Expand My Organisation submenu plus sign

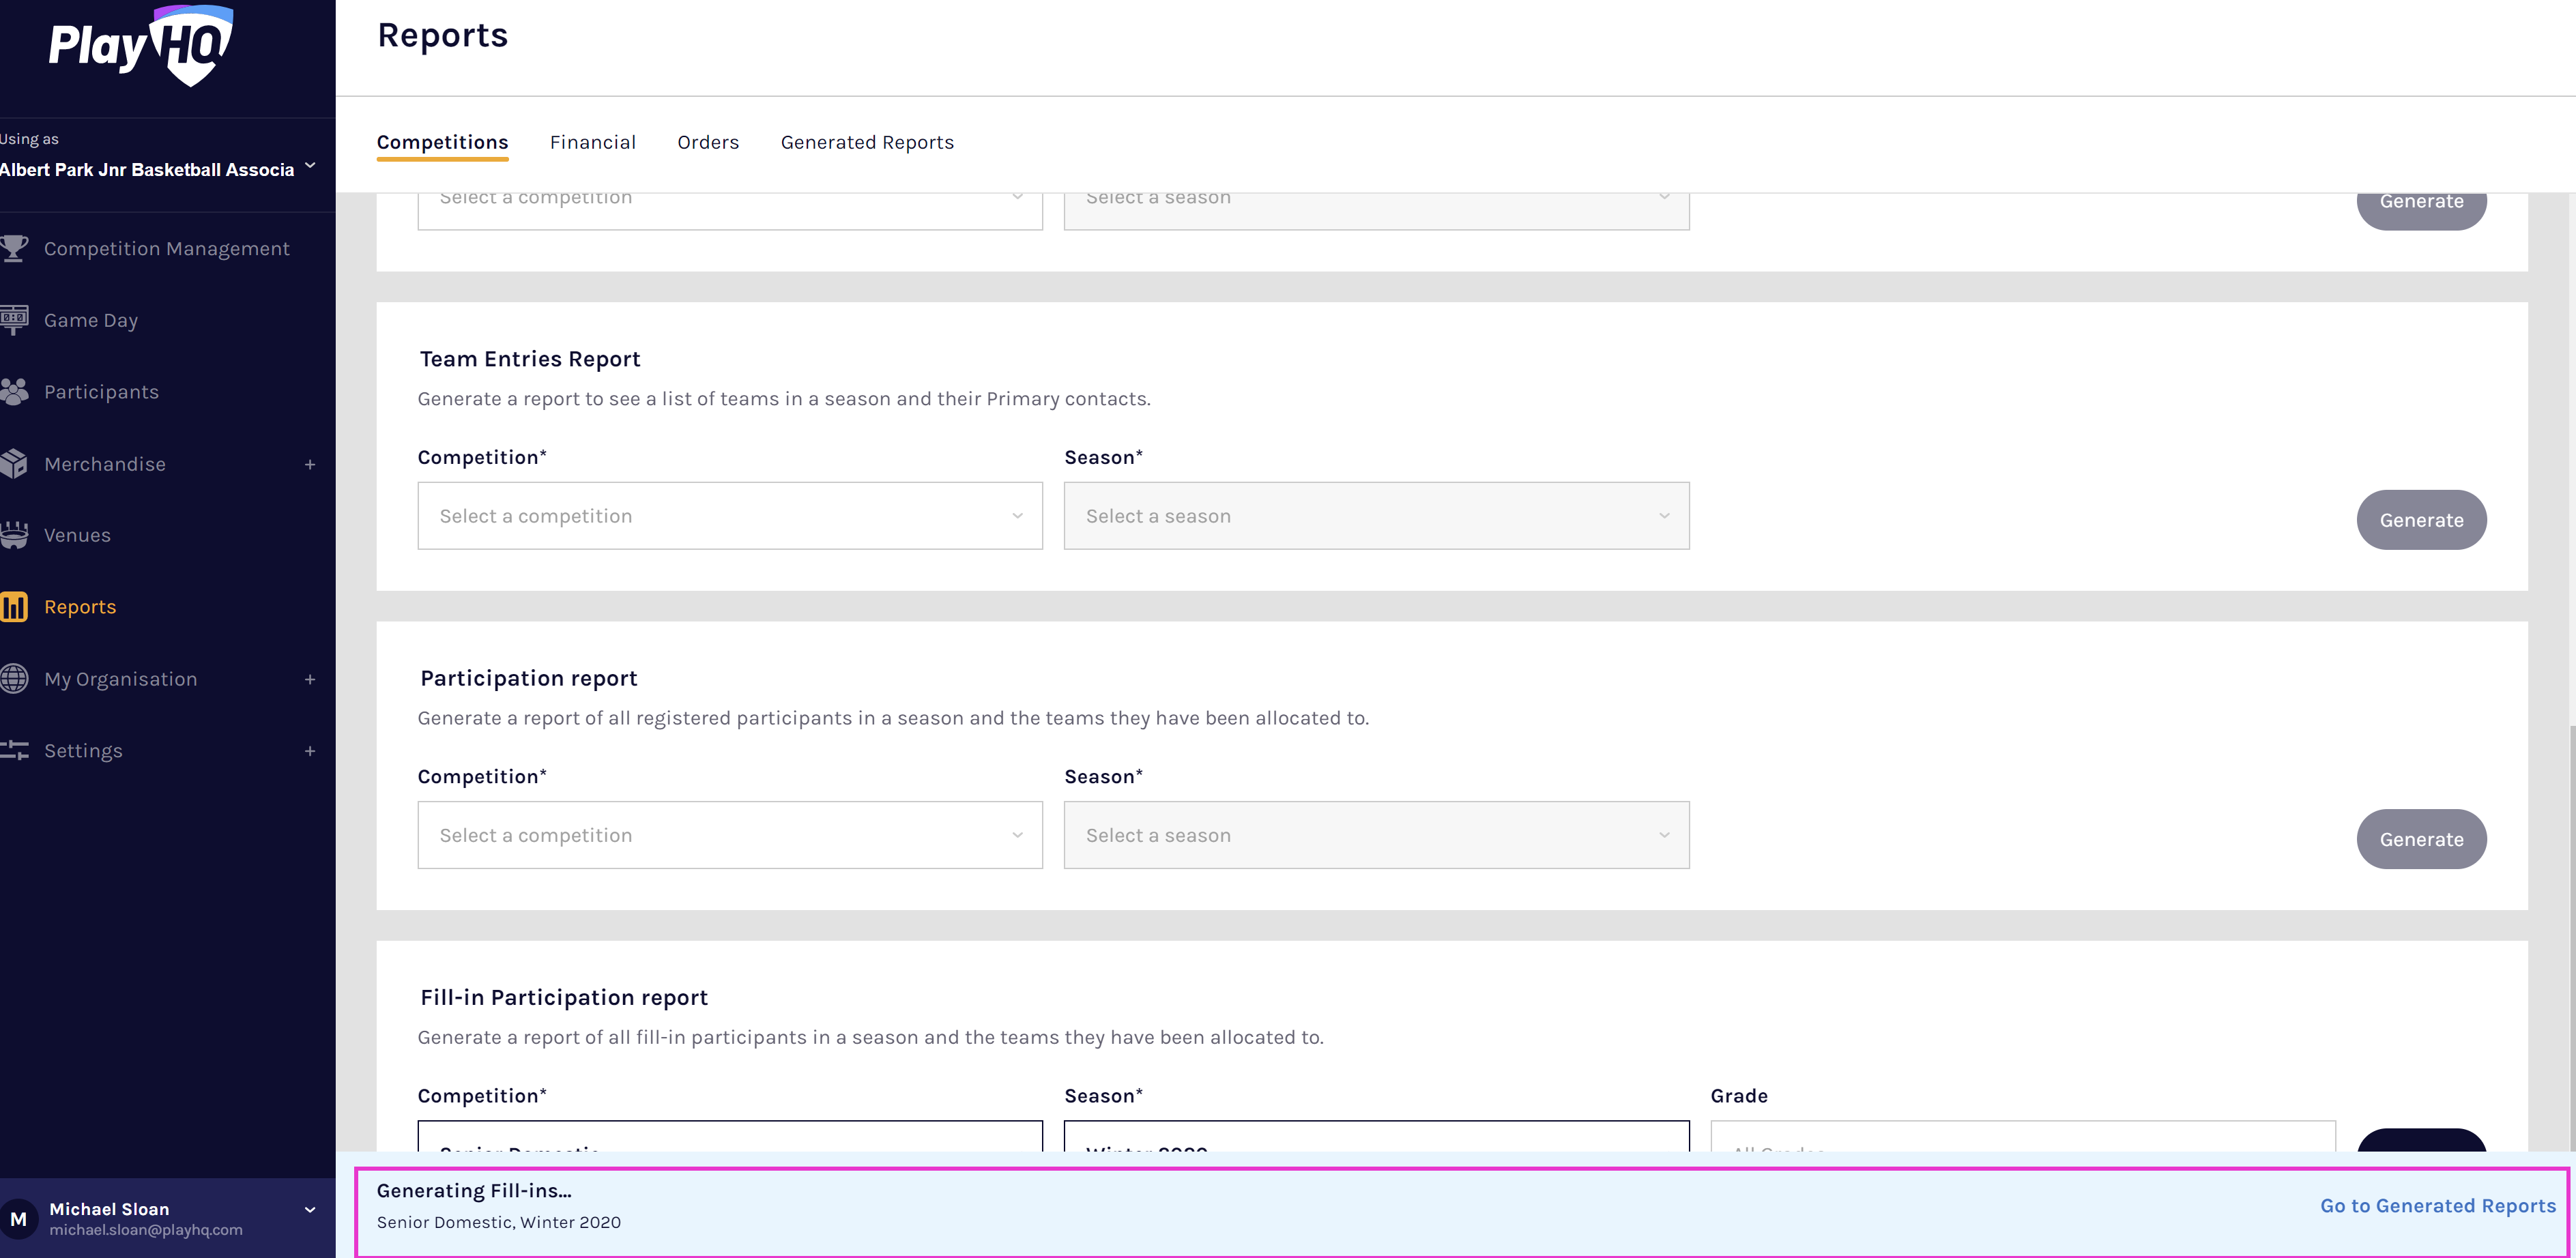[310, 680]
